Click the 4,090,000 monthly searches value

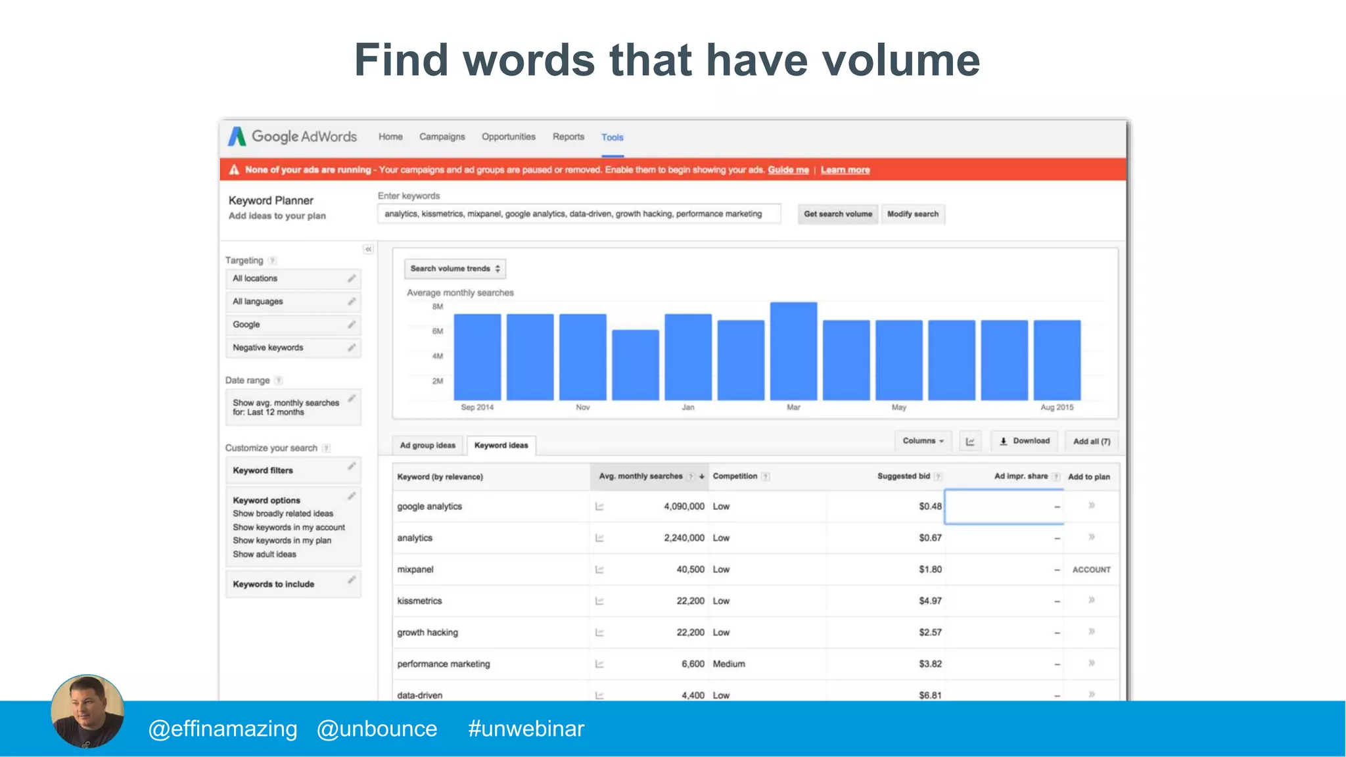pos(684,507)
